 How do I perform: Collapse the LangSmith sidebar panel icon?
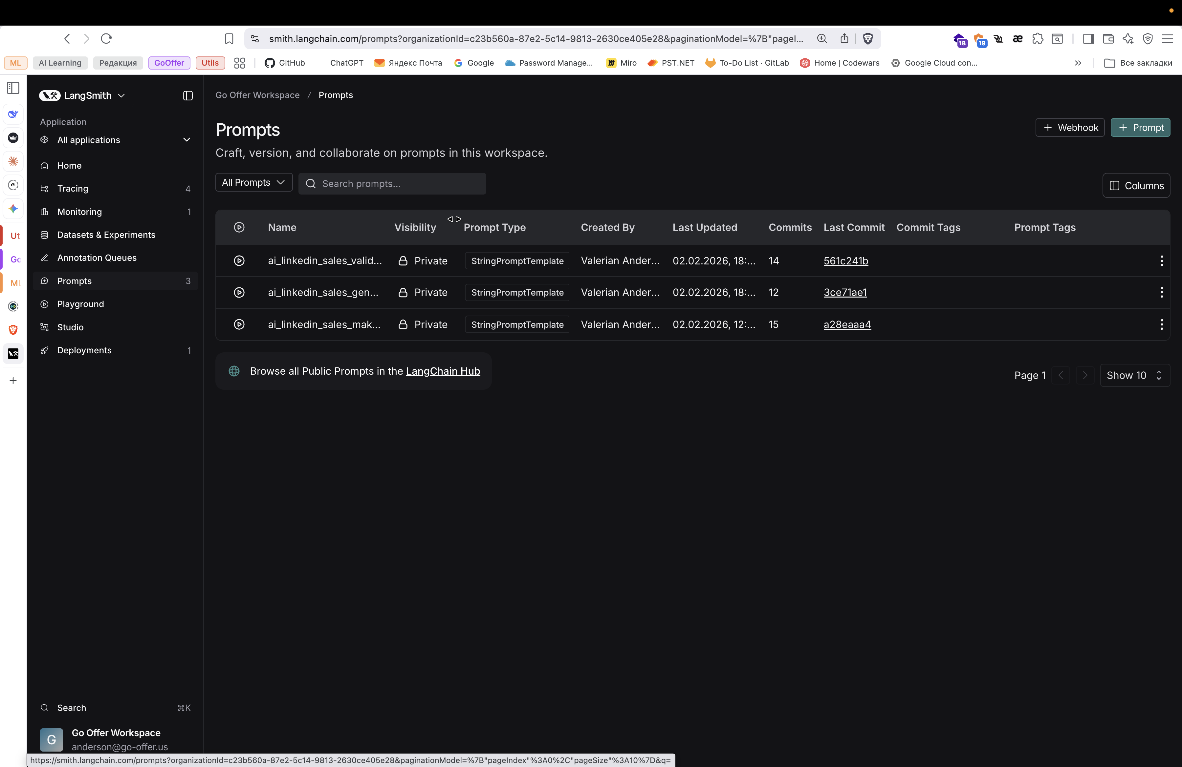click(x=188, y=95)
